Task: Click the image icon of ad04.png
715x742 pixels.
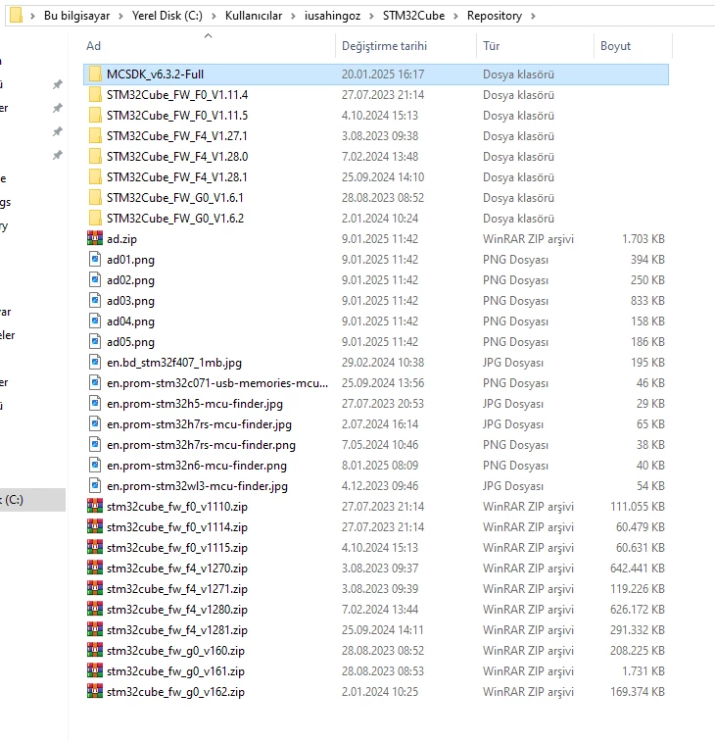Action: pyautogui.click(x=95, y=322)
